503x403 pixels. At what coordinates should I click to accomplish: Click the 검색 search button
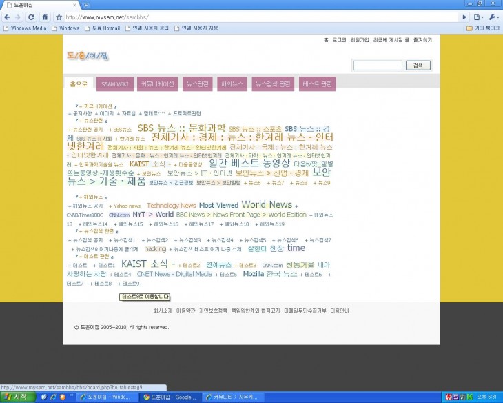[x=418, y=66]
